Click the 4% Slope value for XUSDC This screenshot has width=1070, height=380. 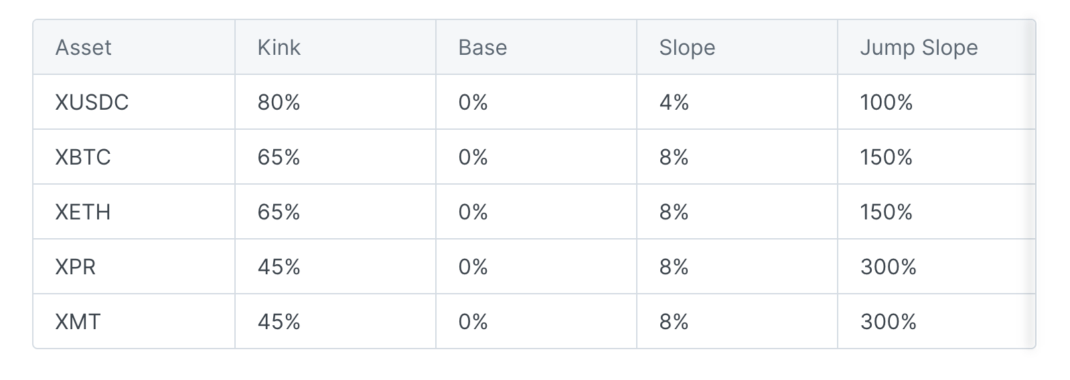[674, 102]
